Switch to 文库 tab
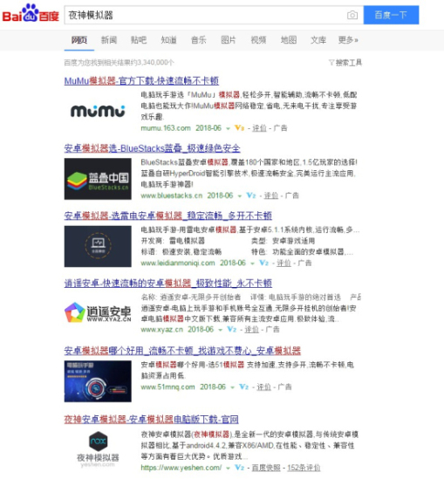Screen dimensions: 444x479 (x=318, y=40)
